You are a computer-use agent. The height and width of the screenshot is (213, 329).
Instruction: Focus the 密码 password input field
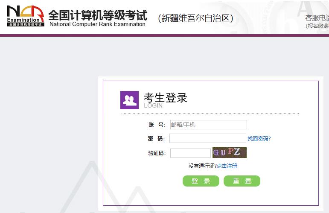[x=207, y=138]
